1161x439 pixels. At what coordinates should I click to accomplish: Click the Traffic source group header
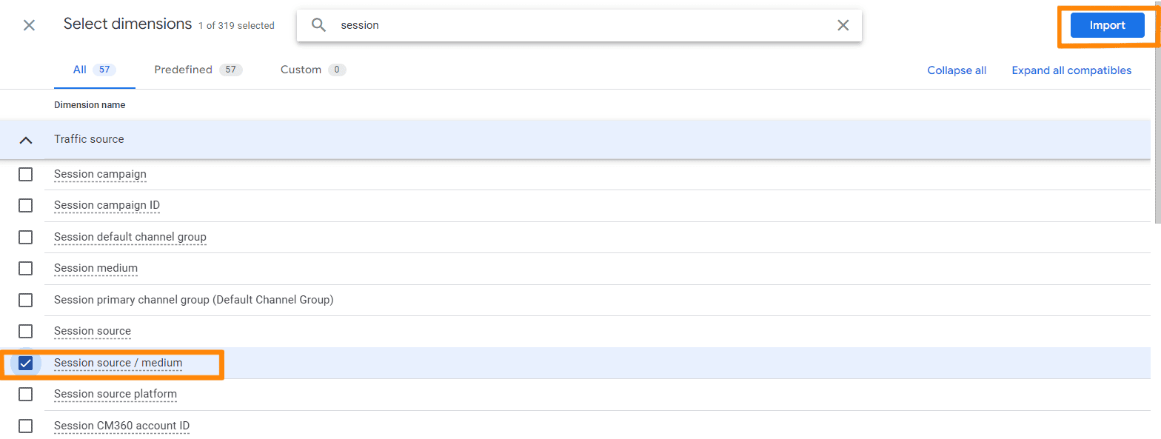[x=575, y=139]
